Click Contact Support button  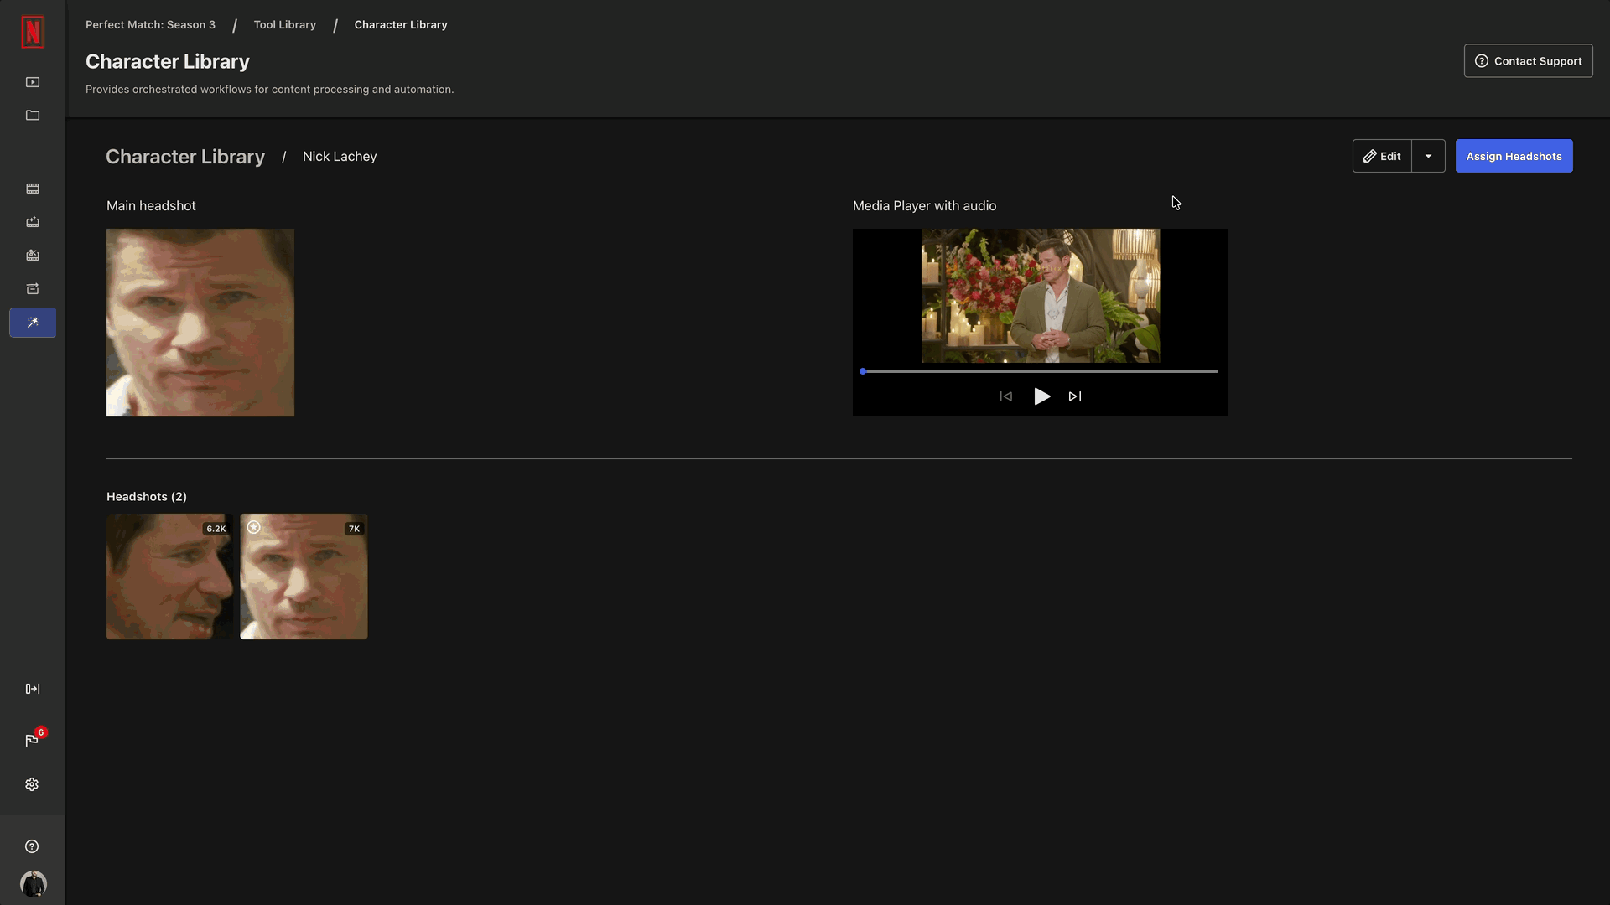(x=1528, y=61)
